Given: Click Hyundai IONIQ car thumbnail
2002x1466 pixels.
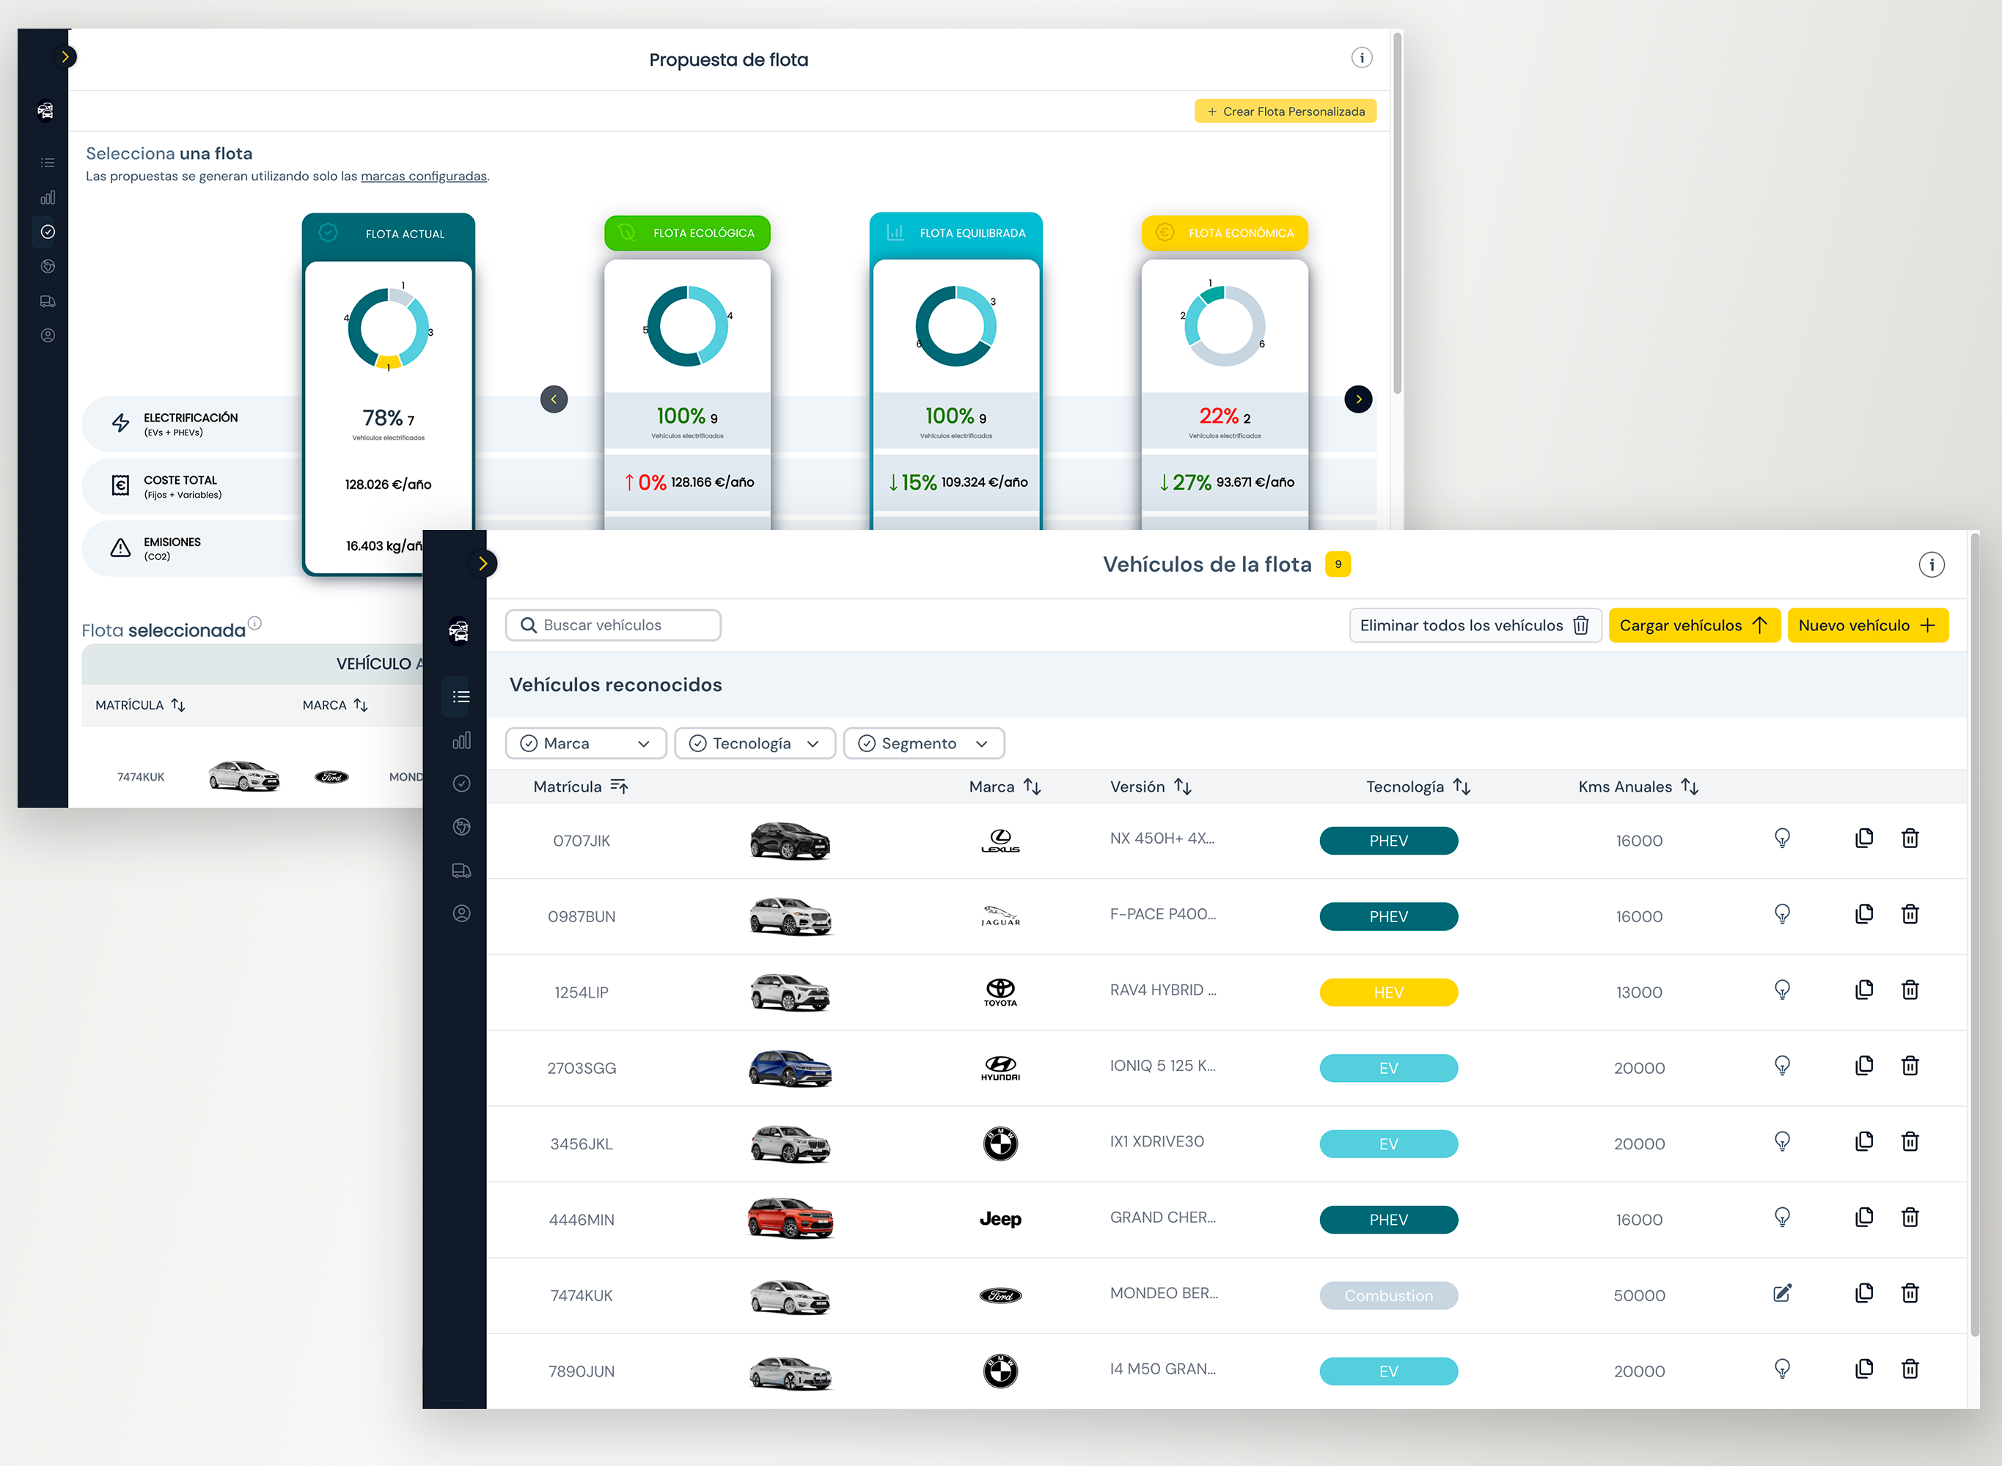Looking at the screenshot, I should click(x=789, y=1067).
